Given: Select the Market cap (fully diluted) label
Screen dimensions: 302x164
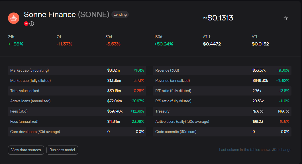Looking at the screenshot, I should pyautogui.click(x=30, y=81).
